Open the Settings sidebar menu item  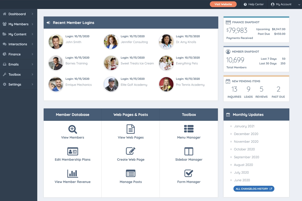(x=15, y=84)
